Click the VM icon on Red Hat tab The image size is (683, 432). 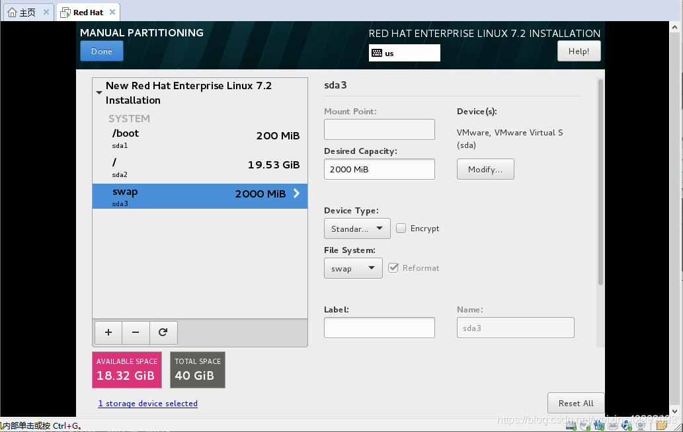pyautogui.click(x=65, y=13)
